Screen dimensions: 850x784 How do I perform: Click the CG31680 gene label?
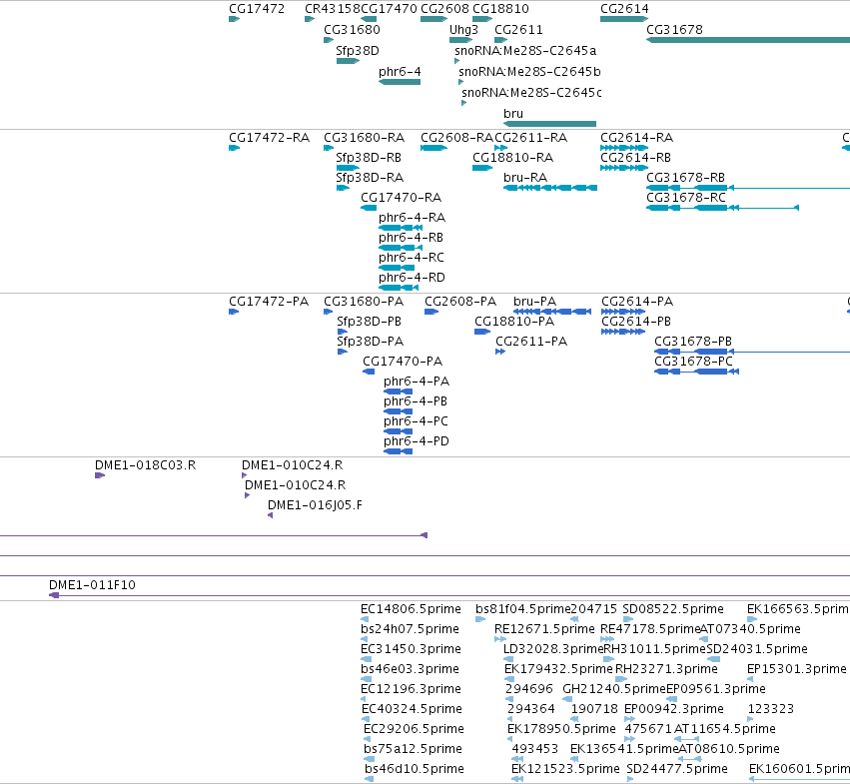coord(352,30)
